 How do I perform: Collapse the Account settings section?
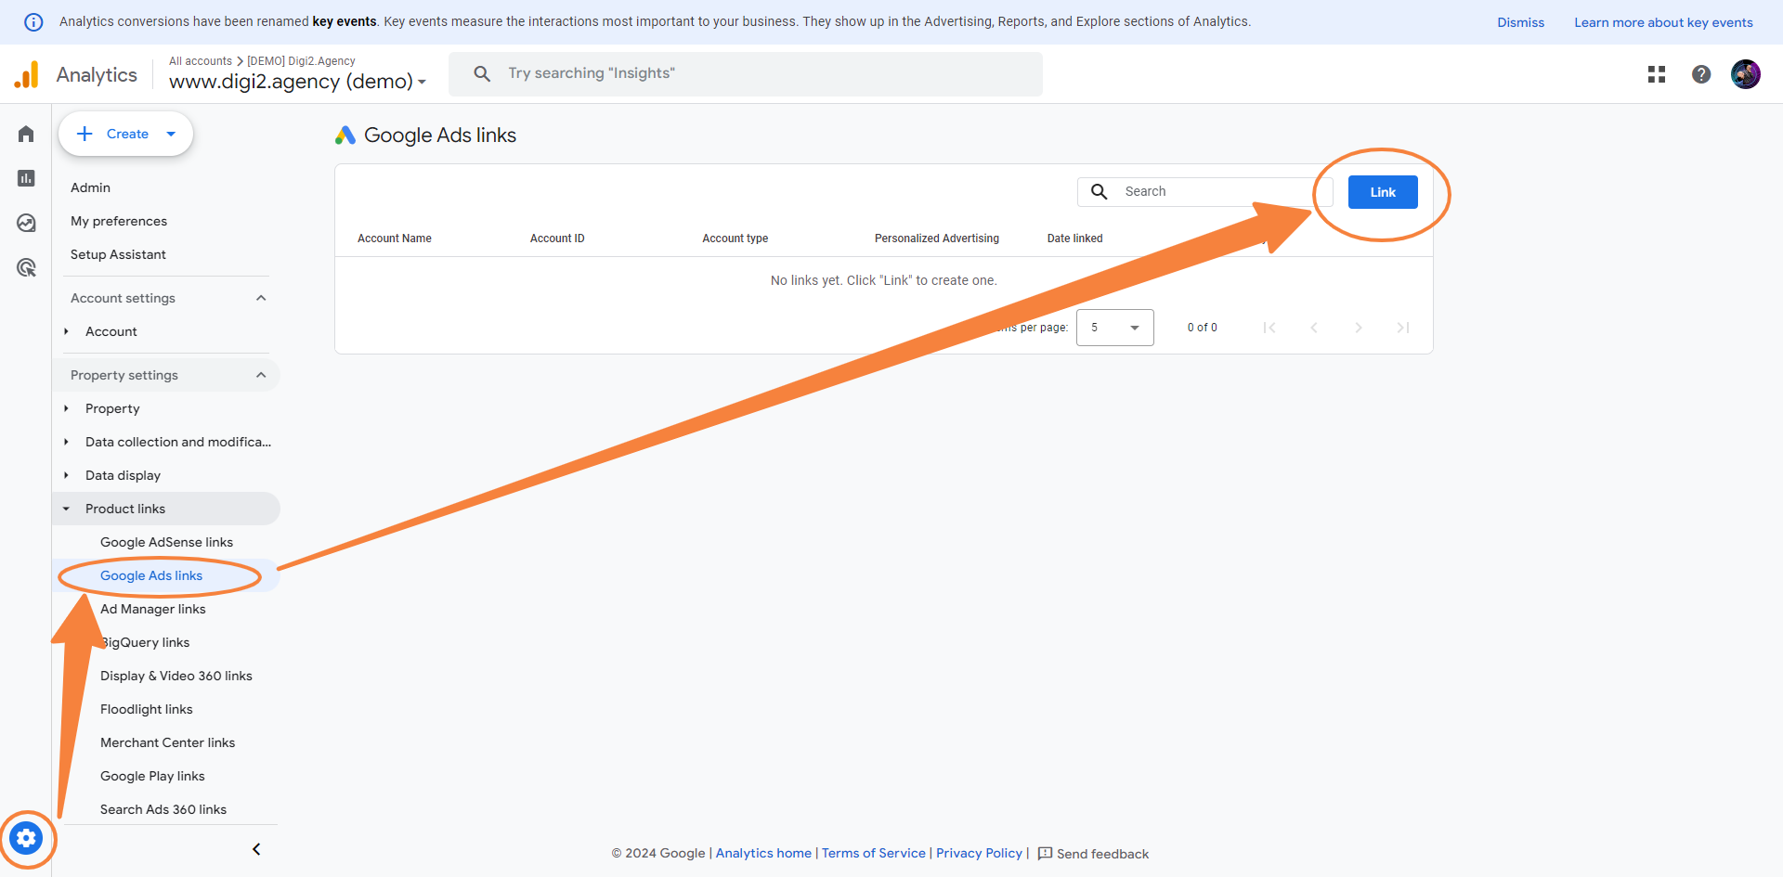[261, 298]
